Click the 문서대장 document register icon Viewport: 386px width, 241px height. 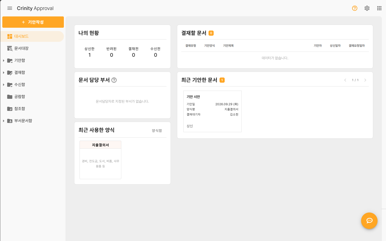10,49
